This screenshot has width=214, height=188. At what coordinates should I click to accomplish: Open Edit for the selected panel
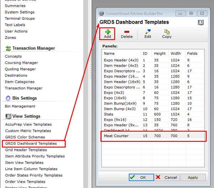pyautogui.click(x=148, y=33)
